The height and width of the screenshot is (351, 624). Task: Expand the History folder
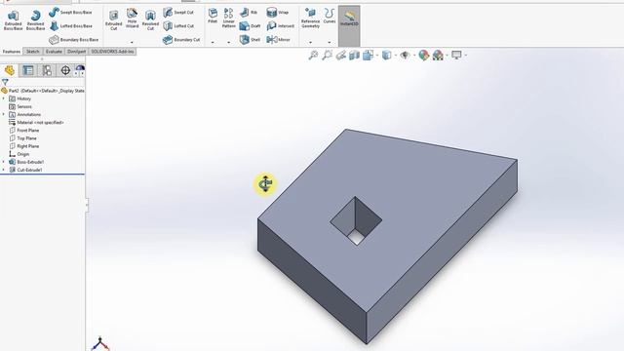point(4,98)
